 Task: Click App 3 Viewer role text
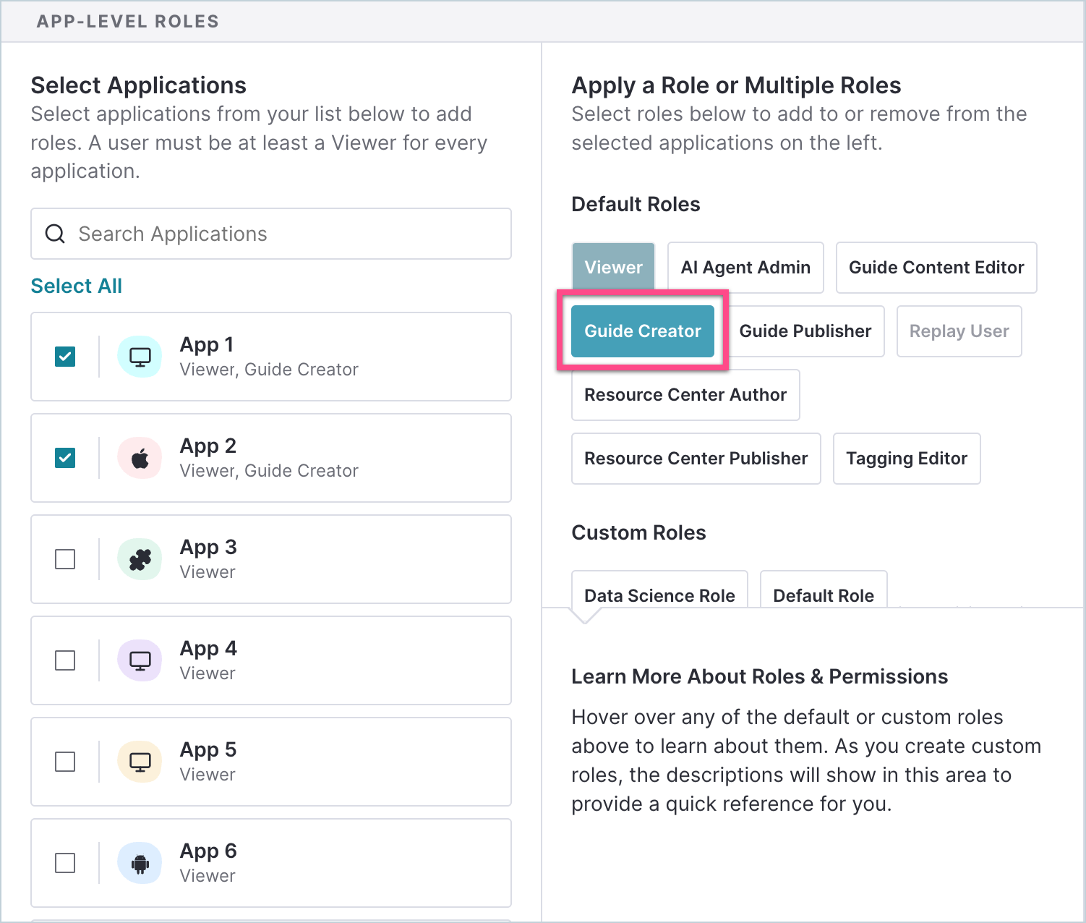[x=208, y=572]
